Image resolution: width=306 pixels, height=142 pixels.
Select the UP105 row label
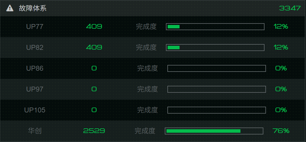35,110
